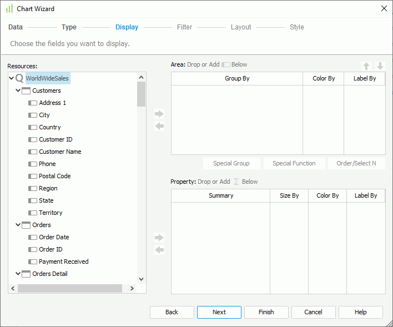Collapse the WorldWideSales query node
This screenshot has width=393, height=327.
12,78
